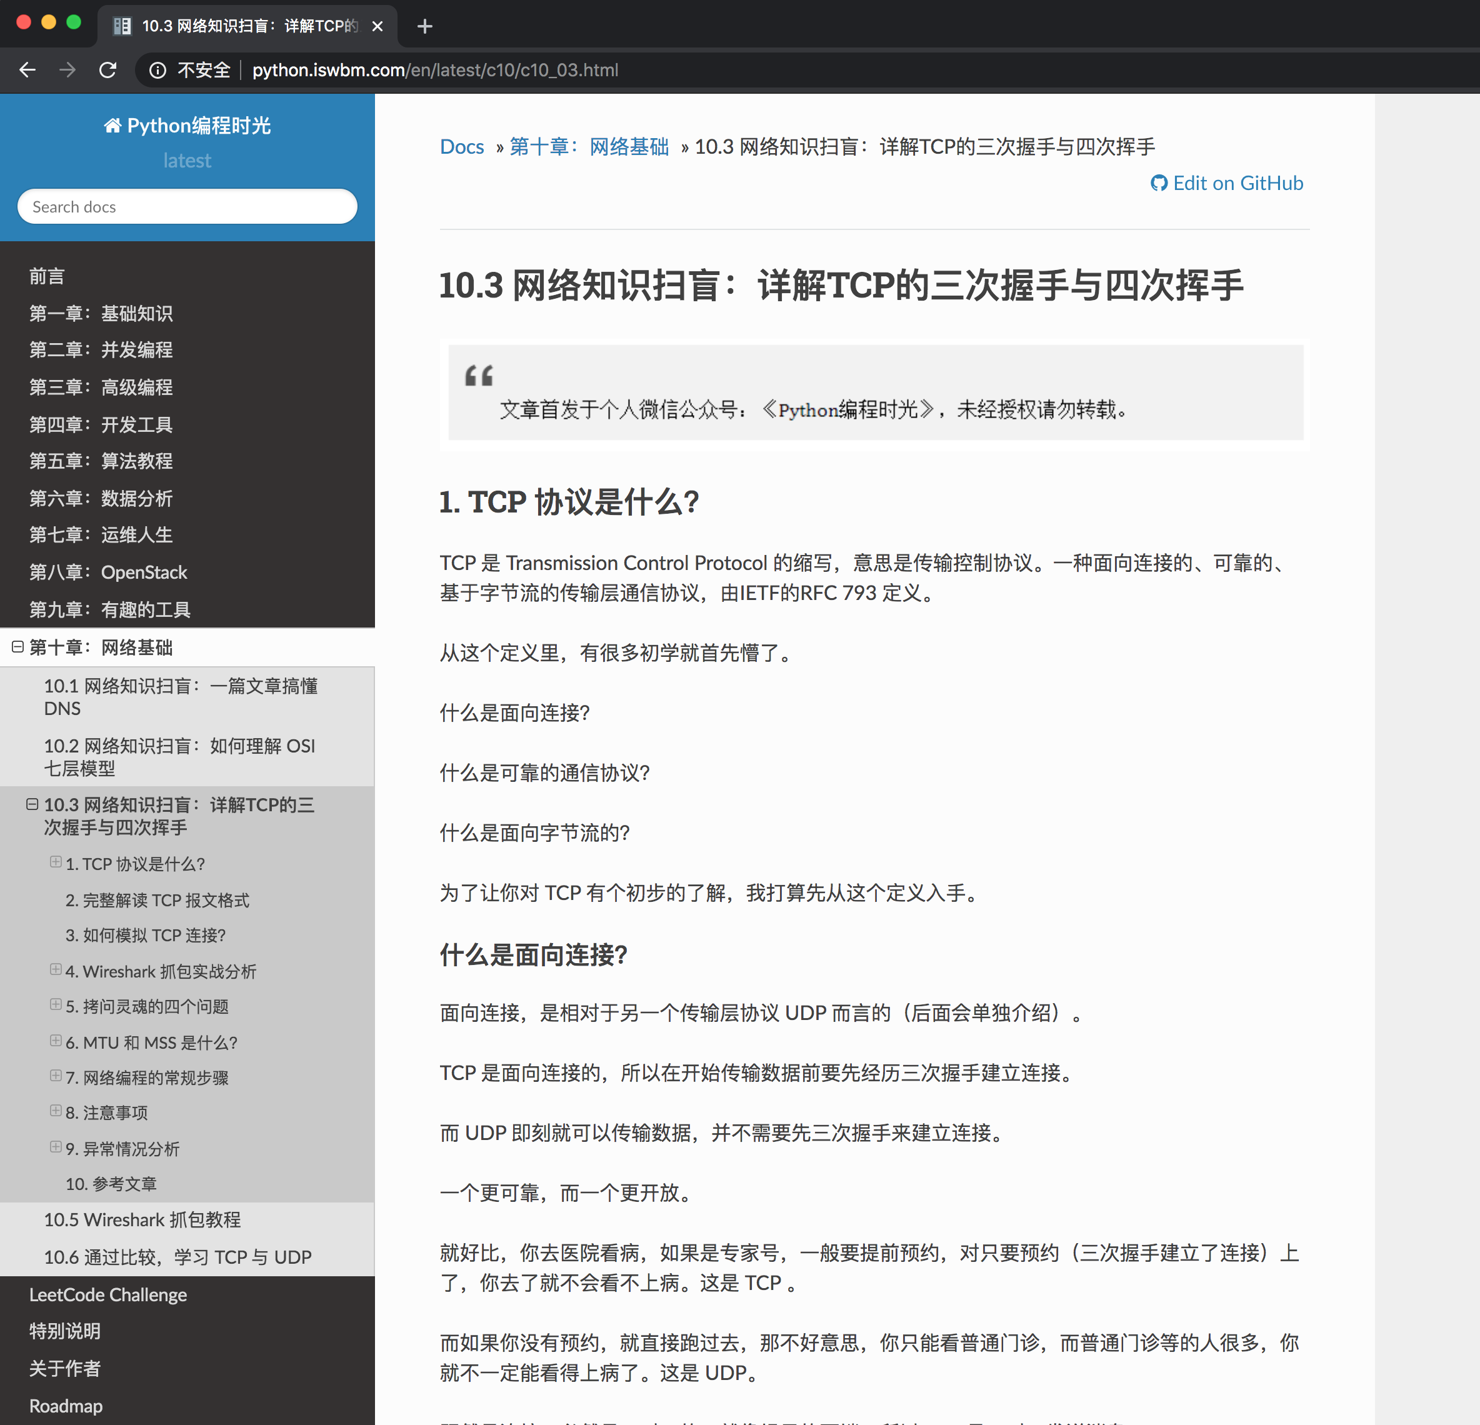Open Edit on GitHub link
The image size is (1480, 1425).
click(x=1237, y=184)
